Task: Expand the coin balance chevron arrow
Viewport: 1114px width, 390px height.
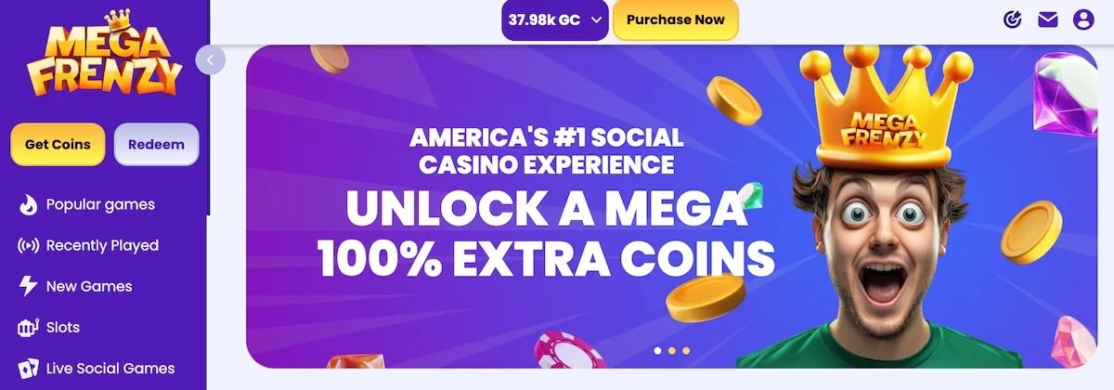Action: coord(596,19)
